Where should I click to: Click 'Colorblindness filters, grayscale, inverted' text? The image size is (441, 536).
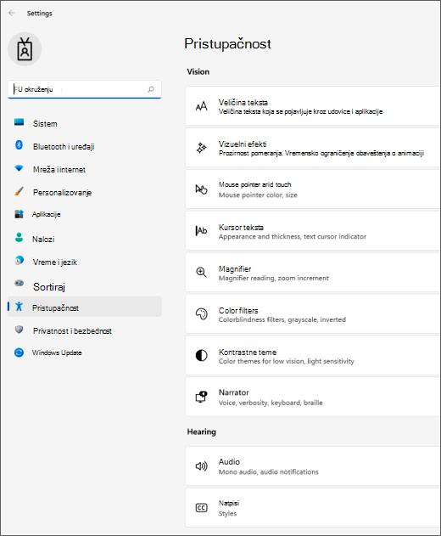click(x=282, y=319)
